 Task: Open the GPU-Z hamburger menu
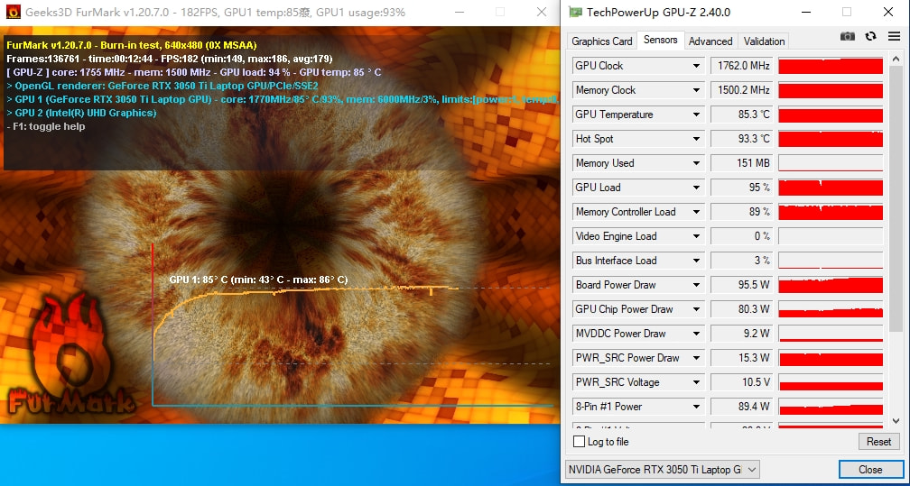coord(894,36)
